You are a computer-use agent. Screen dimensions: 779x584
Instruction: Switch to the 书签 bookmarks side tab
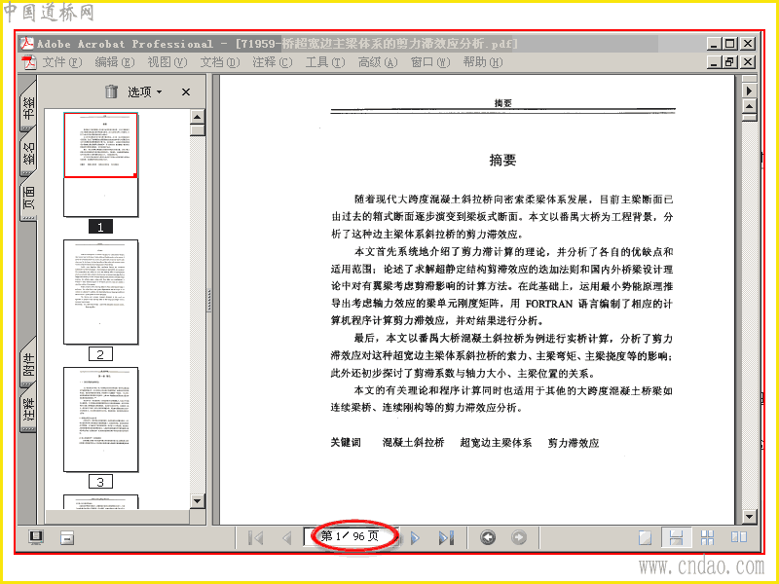click(x=29, y=106)
